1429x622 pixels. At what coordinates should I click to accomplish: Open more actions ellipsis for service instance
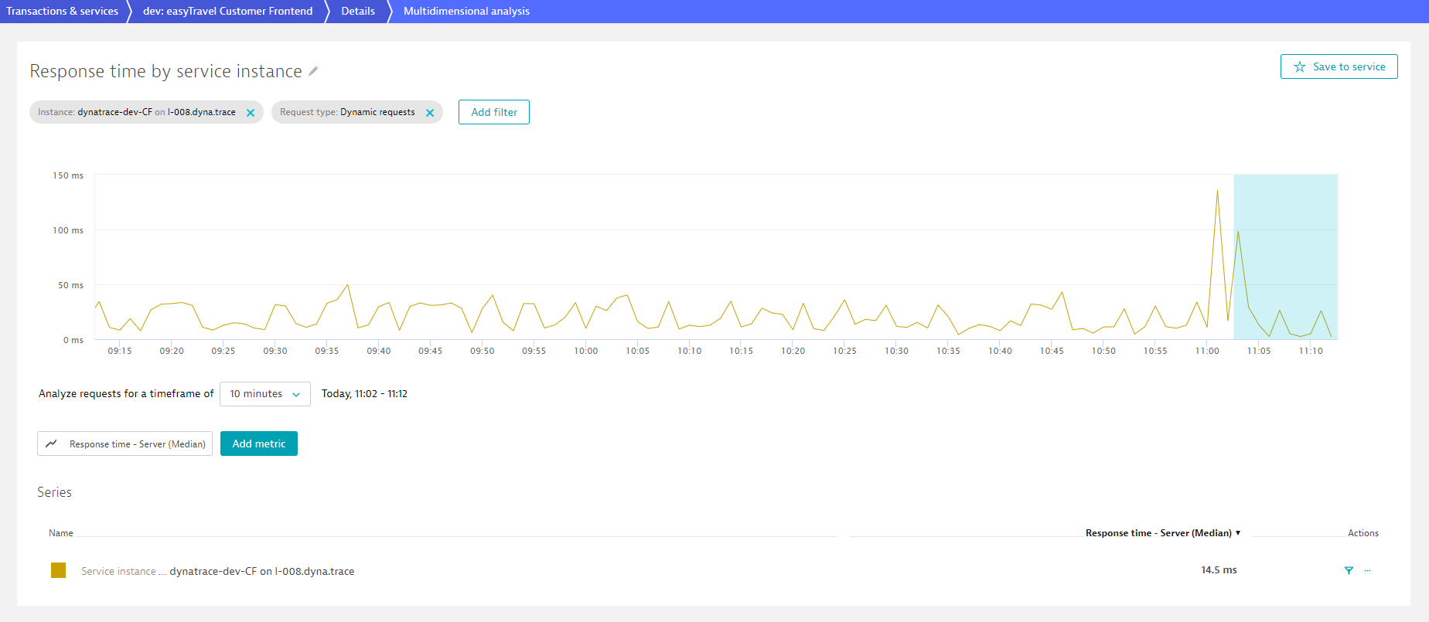[1367, 570]
